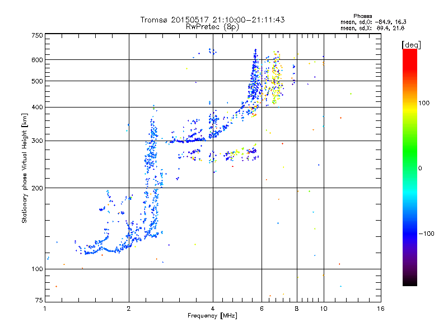The width and height of the screenshot is (448, 336).
Task: Click the x-axis tick label '6'
Action: (x=262, y=309)
